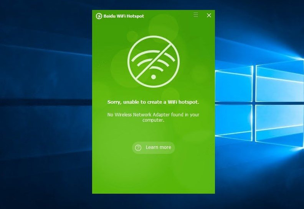304x209 pixels.
Task: Click the "Baidu WiFi Hotspot" title text
Action: [x=124, y=16]
